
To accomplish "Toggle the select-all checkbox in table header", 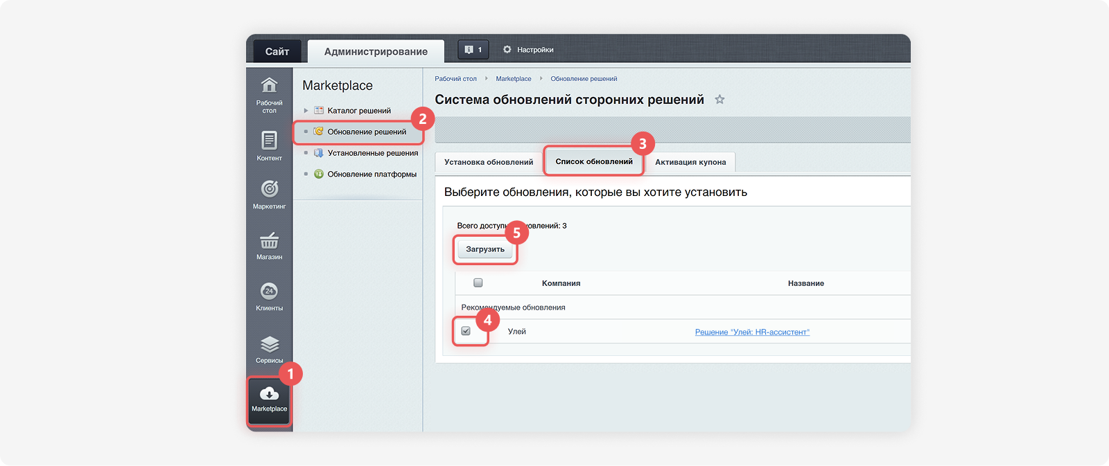I will pyautogui.click(x=478, y=283).
